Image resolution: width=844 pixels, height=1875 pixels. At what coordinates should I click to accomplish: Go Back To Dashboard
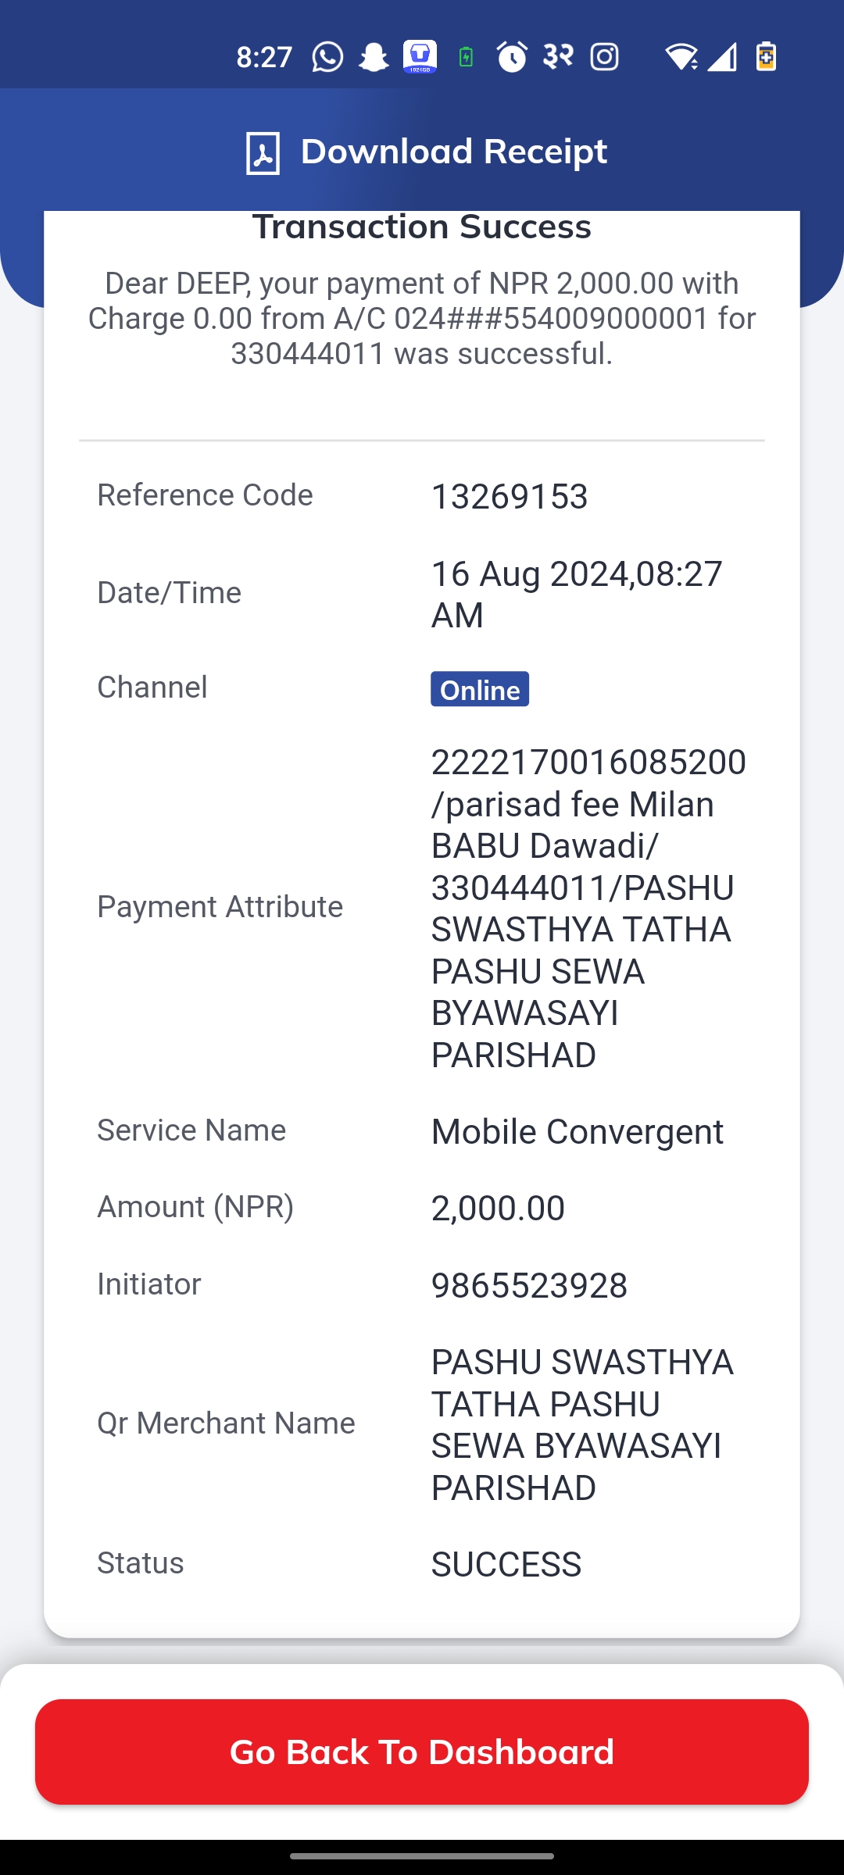tap(422, 1752)
